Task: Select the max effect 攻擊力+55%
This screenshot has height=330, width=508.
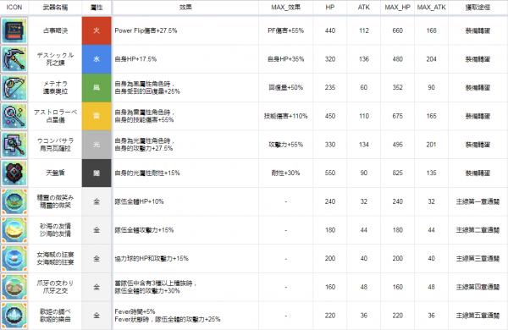Action: coord(286,145)
